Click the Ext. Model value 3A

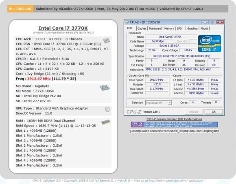pos(184,65)
